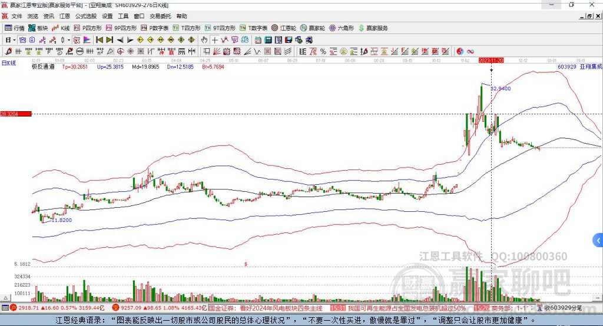Jump to the first bar arrow

(x=99, y=40)
